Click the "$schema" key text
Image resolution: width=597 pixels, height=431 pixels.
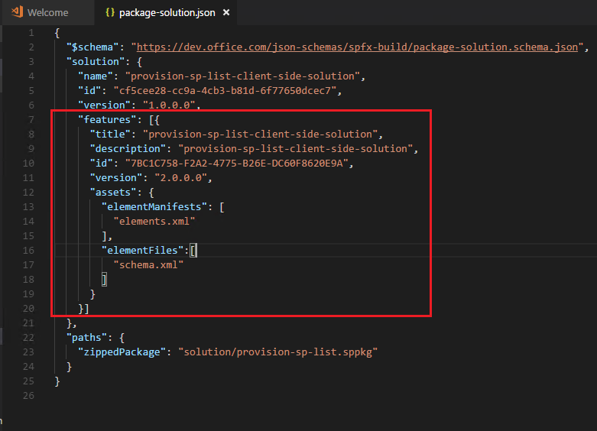[x=92, y=47]
